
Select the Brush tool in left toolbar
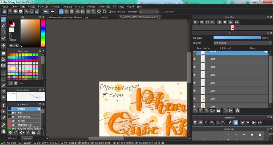tap(3, 20)
